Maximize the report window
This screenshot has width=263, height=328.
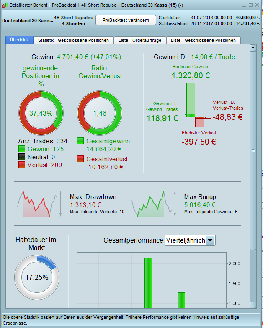point(251,5)
